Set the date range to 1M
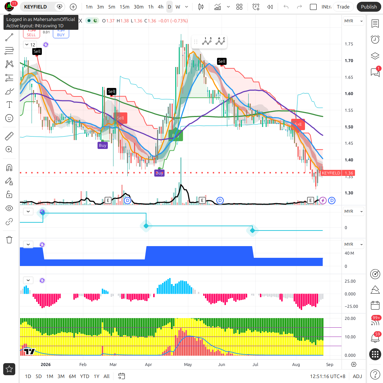383x383 pixels. 50,376
